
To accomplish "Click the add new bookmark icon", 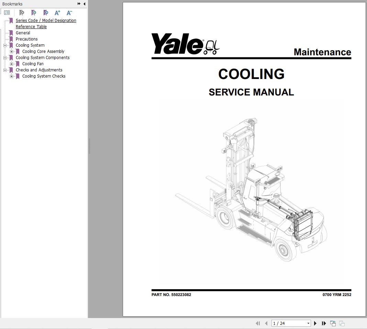I will (x=34, y=13).
